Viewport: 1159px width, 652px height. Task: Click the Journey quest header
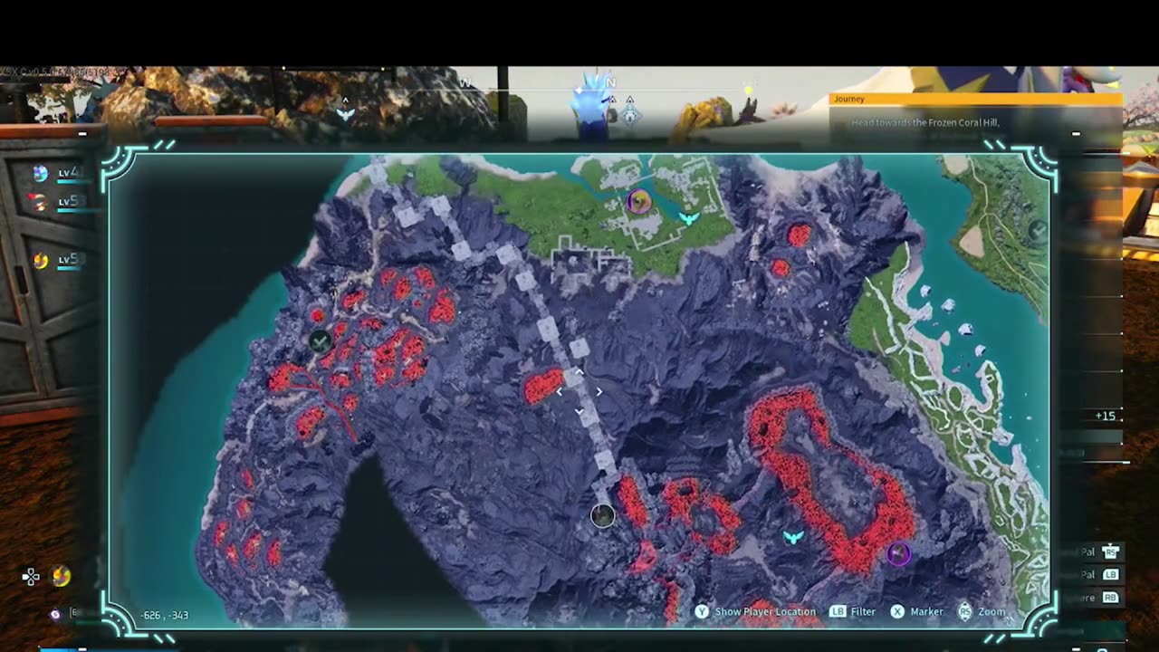[975, 99]
